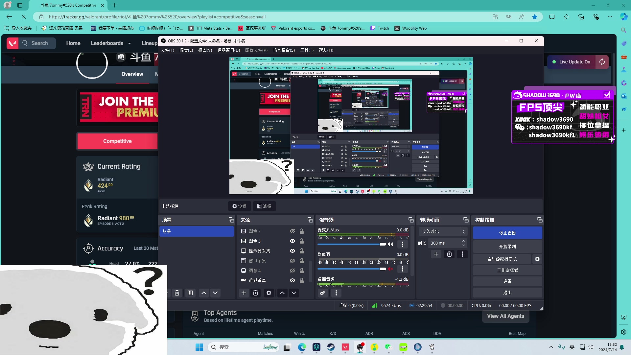Adjust 麦克风/Aux volume slider
The image size is (631, 355).
pos(352,244)
